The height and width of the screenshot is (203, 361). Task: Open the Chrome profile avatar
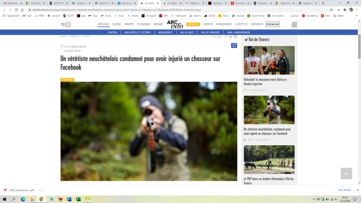tap(351, 10)
